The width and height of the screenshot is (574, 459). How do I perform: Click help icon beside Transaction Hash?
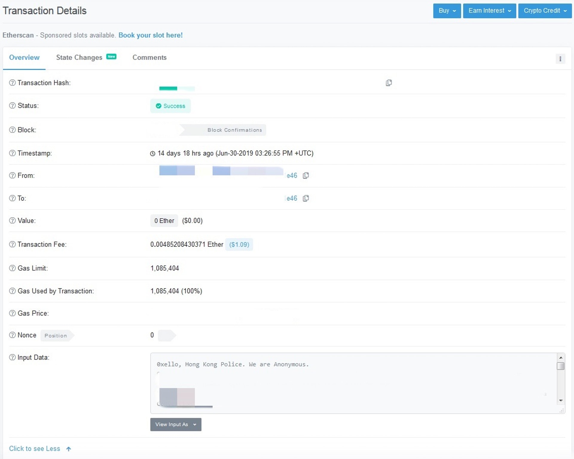(x=12, y=83)
